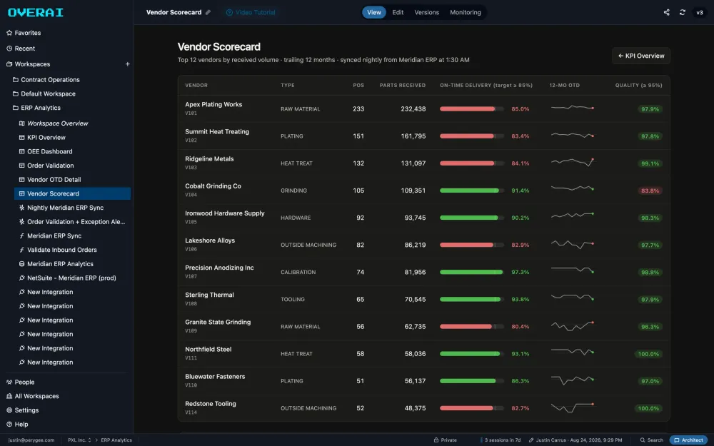Open the share icon in the top bar
714x446 pixels.
pyautogui.click(x=666, y=12)
